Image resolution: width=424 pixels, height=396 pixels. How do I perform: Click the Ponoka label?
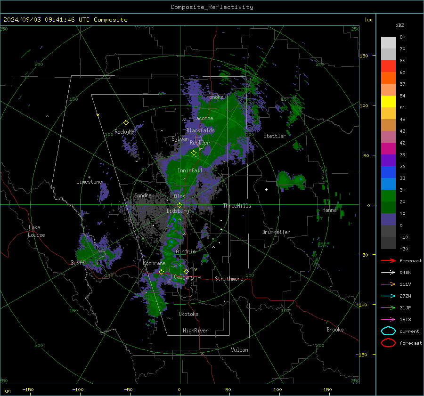pos(215,97)
